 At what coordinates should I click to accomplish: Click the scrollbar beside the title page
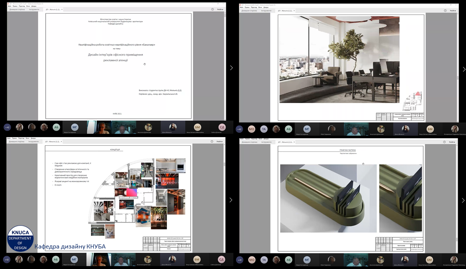click(x=225, y=66)
